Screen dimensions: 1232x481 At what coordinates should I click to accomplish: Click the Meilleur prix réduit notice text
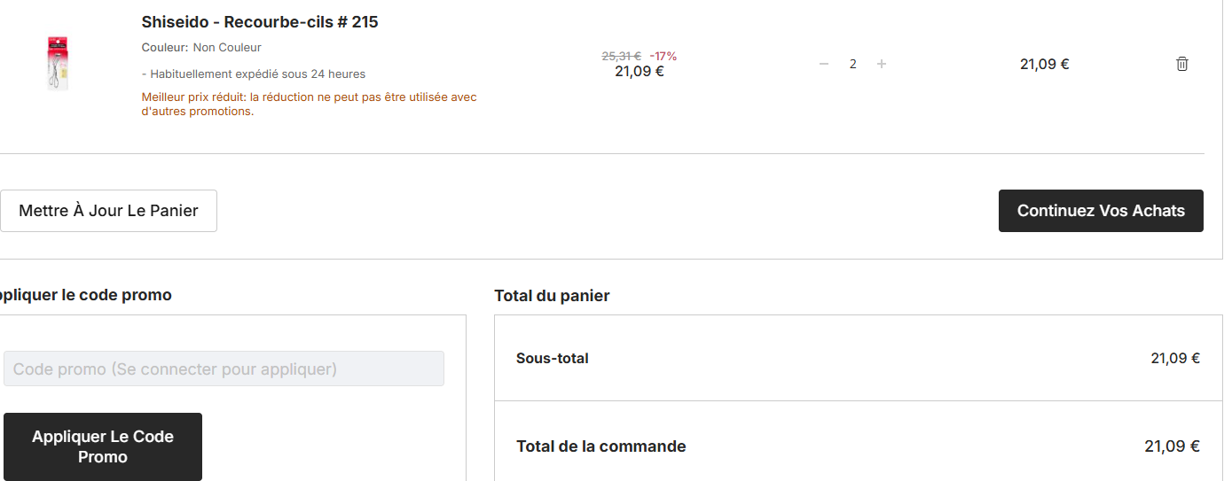pyautogui.click(x=310, y=104)
